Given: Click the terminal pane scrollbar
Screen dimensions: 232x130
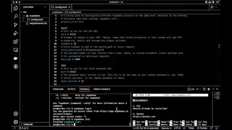Looking at the screenshot, I should 130,124.
